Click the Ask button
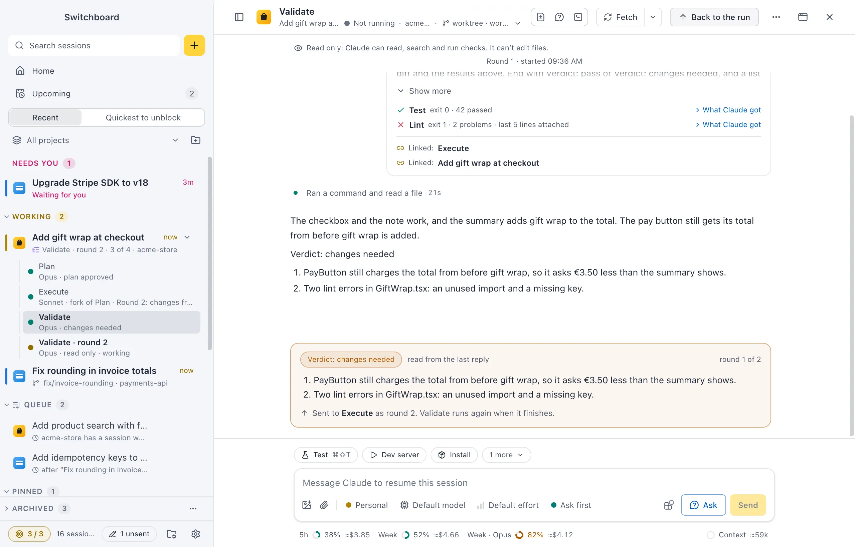The height and width of the screenshot is (547, 855). point(703,505)
